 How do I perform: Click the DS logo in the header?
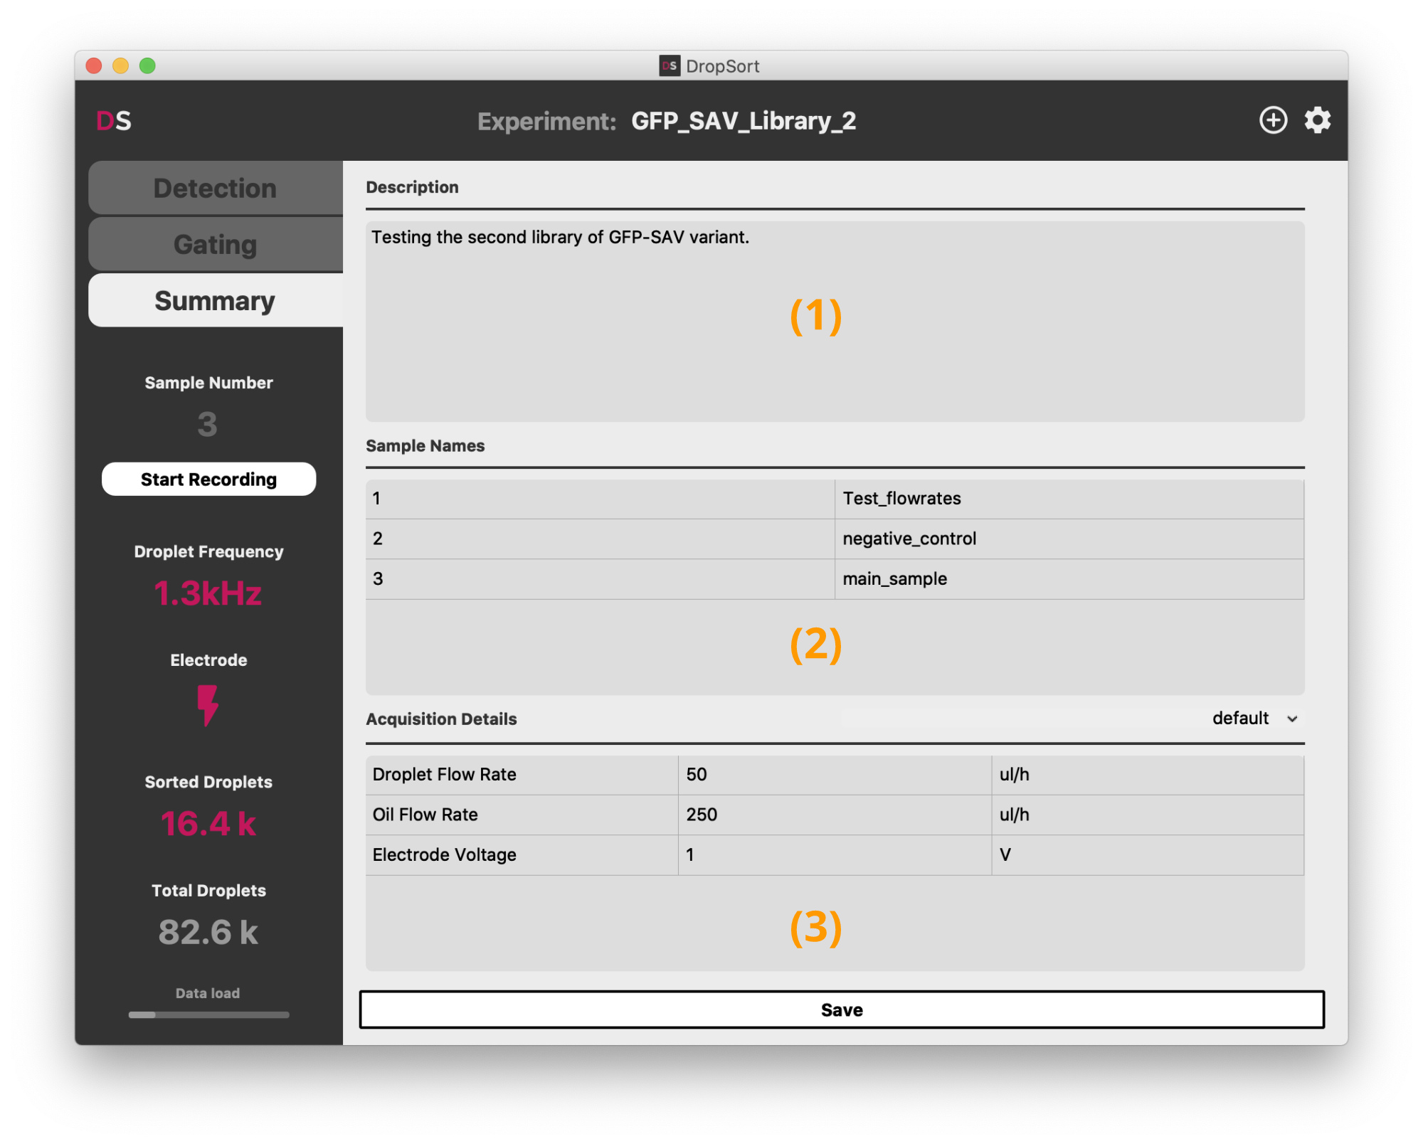(x=114, y=121)
